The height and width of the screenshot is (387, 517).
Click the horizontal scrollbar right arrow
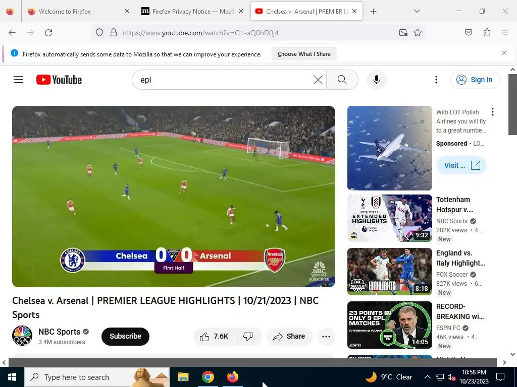point(504,362)
